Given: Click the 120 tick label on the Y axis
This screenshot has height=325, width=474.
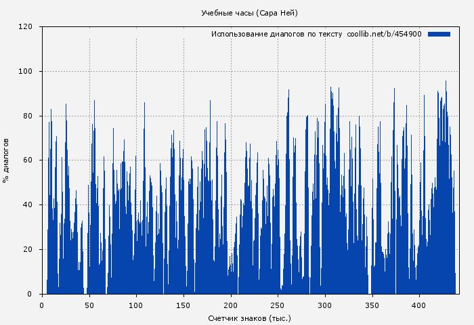Looking at the screenshot, I should click(x=26, y=27).
